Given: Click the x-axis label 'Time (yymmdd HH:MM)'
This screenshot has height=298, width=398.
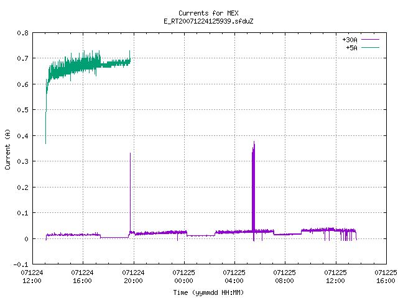Looking at the screenshot, I should point(208,292).
